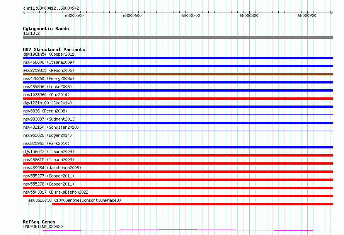344x235 pixels.
Task: Click the thick red esv3626730 variant bar
Action: pos(192,204)
